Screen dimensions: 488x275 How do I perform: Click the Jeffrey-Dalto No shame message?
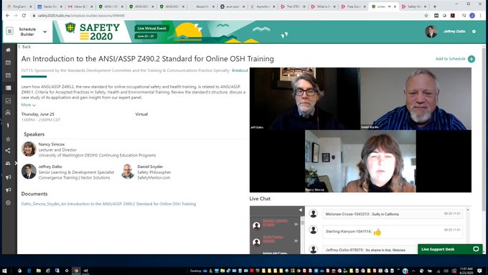pos(370,250)
